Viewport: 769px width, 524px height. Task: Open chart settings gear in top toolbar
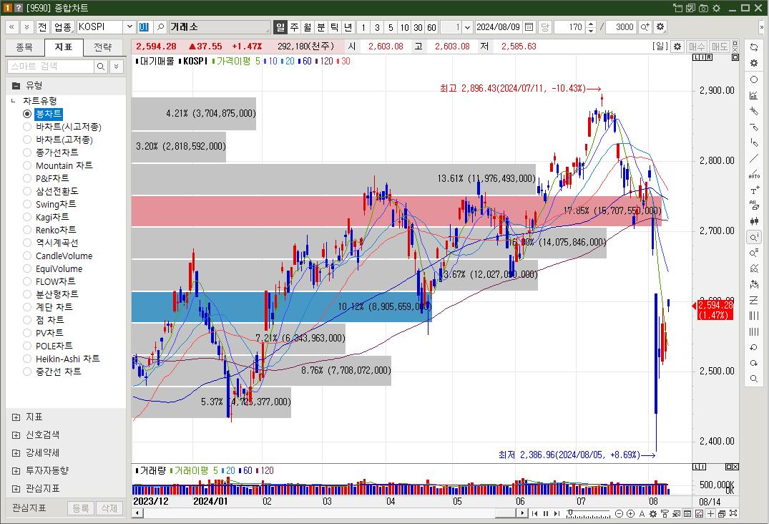click(660, 27)
